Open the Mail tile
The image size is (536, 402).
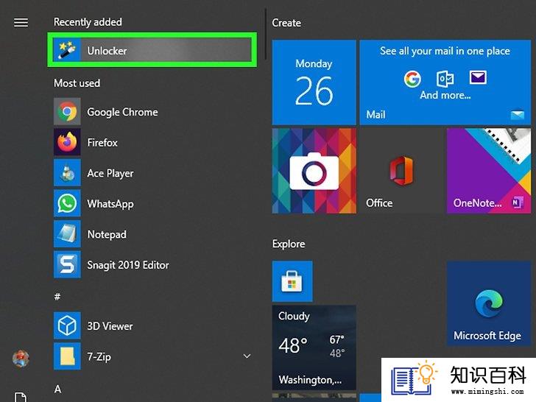point(445,82)
